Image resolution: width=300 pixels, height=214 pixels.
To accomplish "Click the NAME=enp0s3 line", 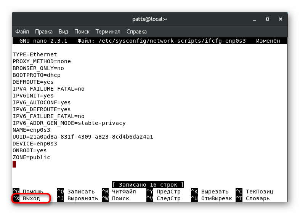I will click(31, 130).
